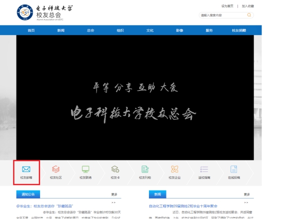The image size is (285, 219).
Task: Click the 加入收藏 link
Action: coord(247,6)
